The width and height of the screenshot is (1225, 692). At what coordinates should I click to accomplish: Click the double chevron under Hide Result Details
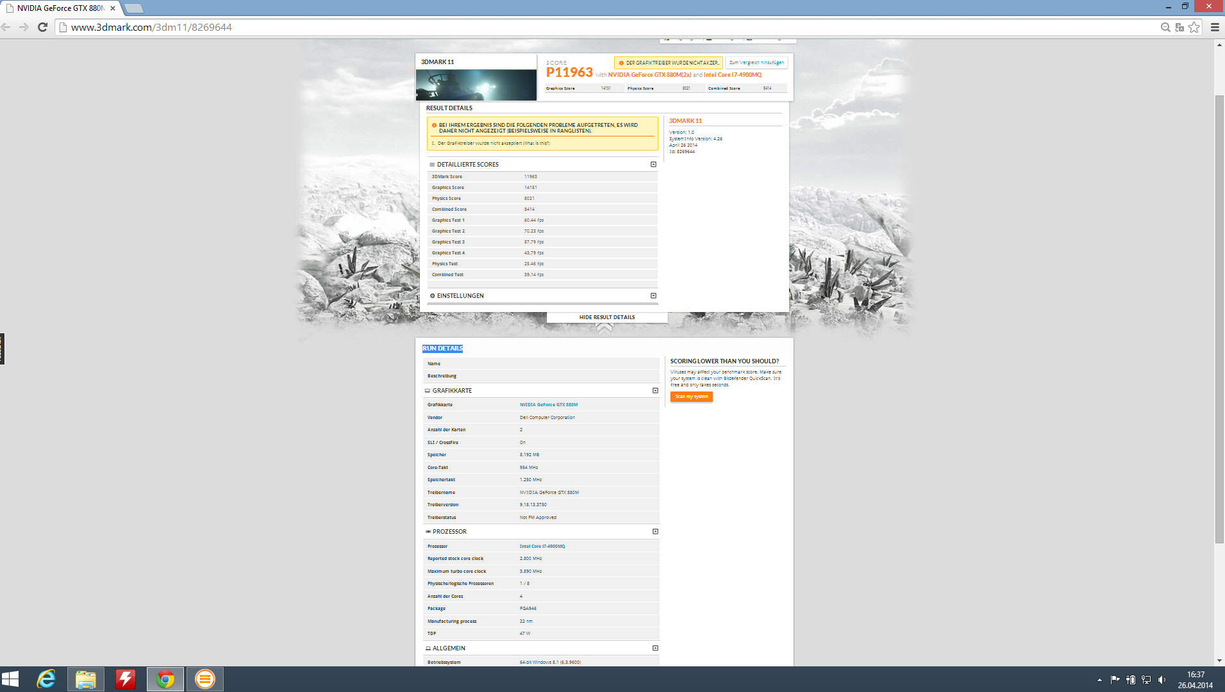click(x=604, y=329)
